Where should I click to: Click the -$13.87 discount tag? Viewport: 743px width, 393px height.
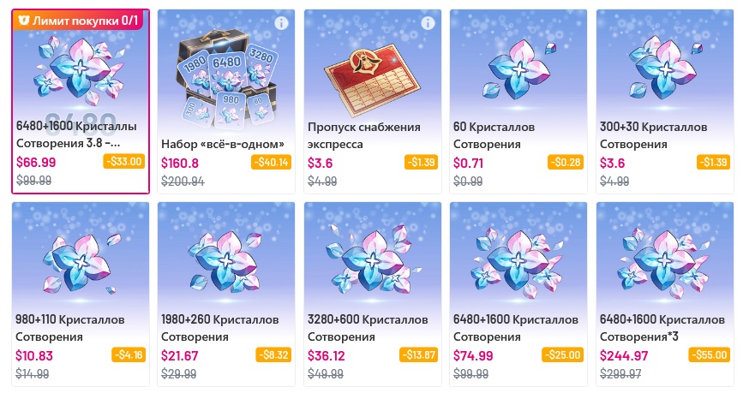coord(419,354)
